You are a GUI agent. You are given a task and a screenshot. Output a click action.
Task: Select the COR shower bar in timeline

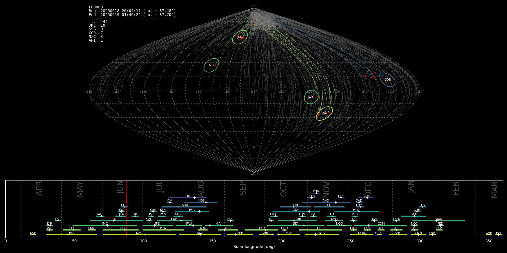pos(124,207)
